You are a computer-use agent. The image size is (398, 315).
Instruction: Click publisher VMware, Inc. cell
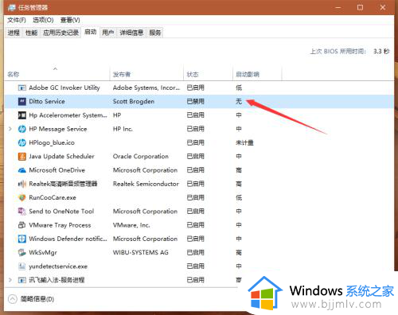(131, 225)
